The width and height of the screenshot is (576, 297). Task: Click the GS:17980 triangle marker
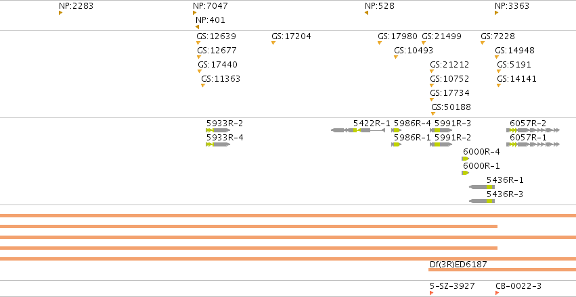point(380,43)
